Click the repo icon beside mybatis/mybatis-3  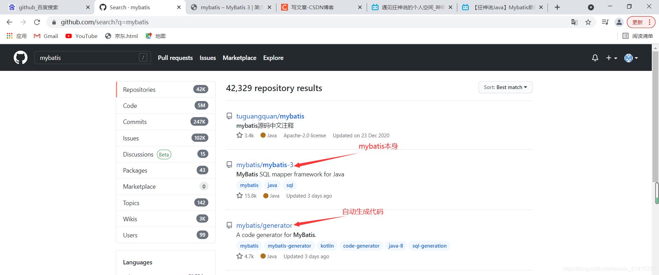coord(229,165)
